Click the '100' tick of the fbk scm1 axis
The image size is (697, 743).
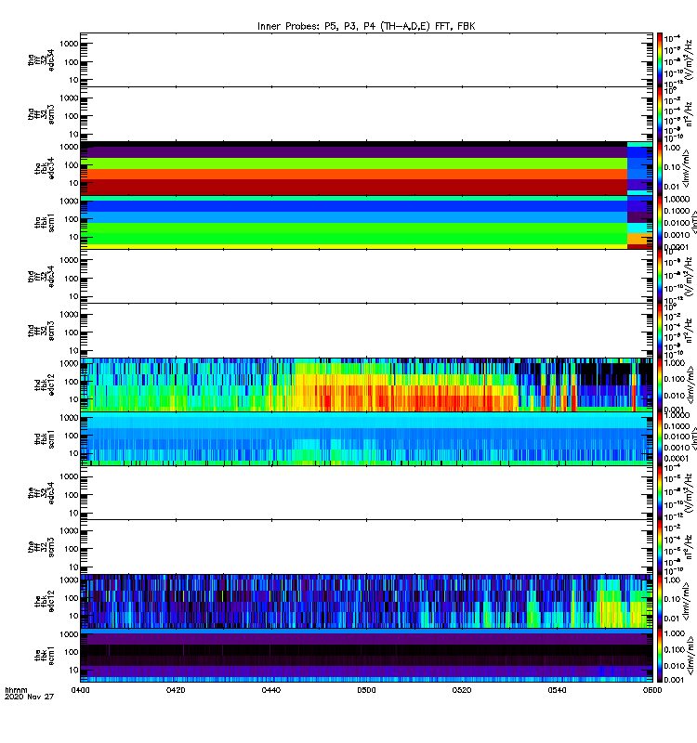pyautogui.click(x=72, y=652)
